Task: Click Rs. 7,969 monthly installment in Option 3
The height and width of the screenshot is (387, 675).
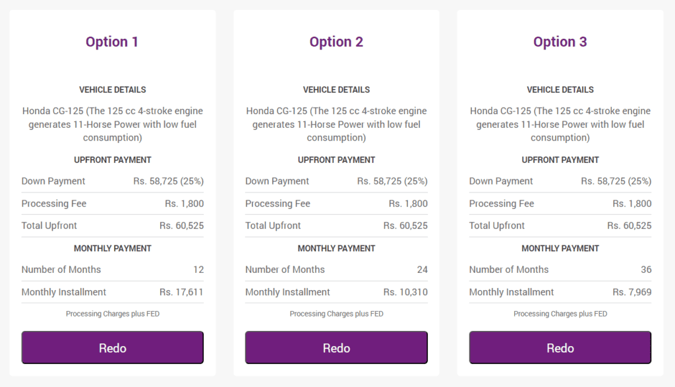Action: coord(632,292)
